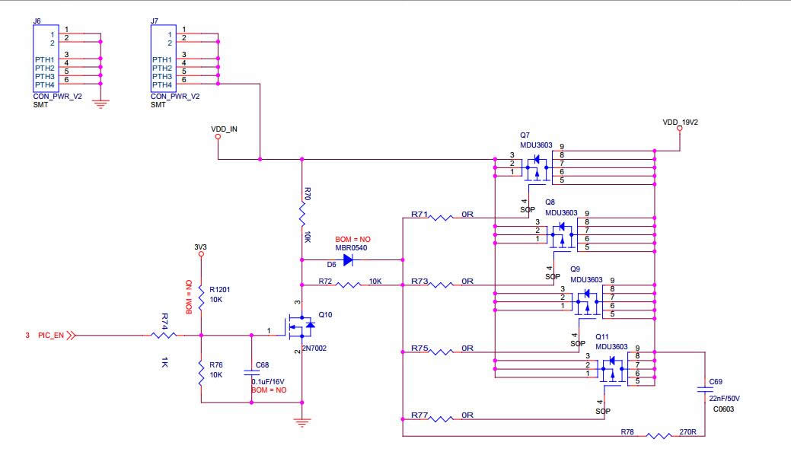Viewport: 791px width, 471px height.
Task: Select the R77 0R resistor symbol
Action: [442, 418]
